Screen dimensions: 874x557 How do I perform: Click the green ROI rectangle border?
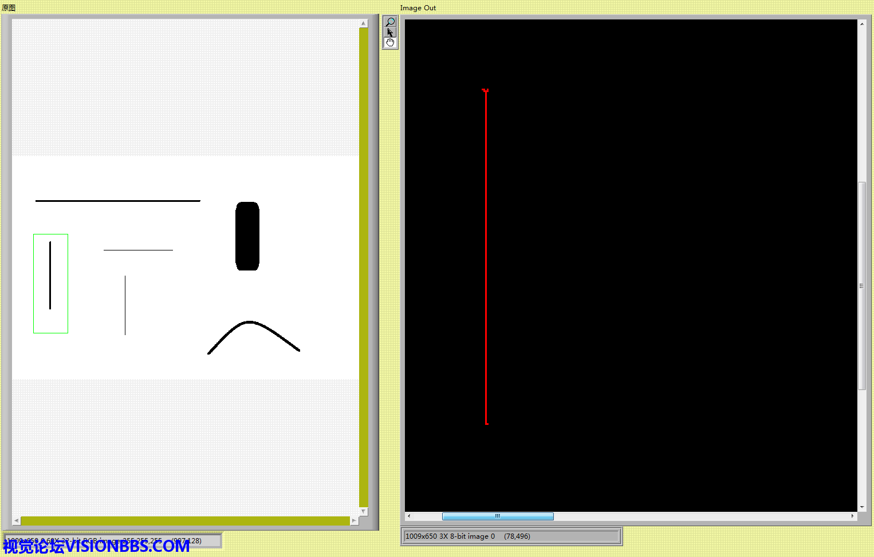pos(34,284)
